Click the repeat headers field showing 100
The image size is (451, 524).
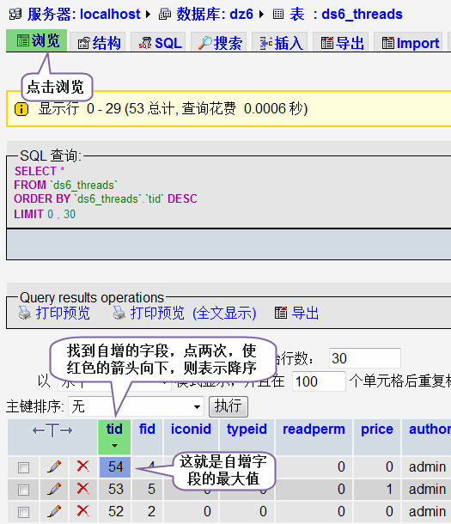pyautogui.click(x=319, y=381)
